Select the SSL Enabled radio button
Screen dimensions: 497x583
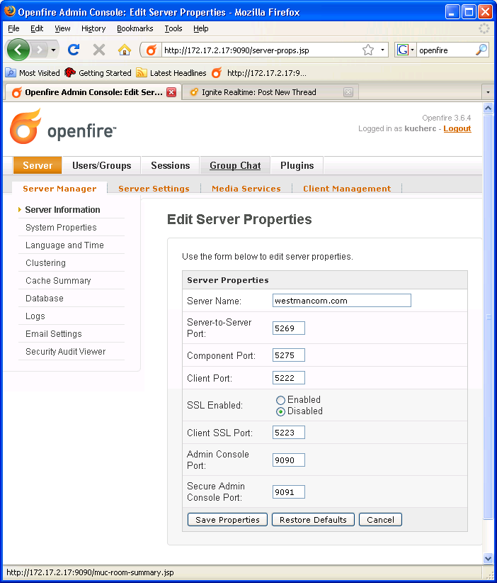pos(280,400)
